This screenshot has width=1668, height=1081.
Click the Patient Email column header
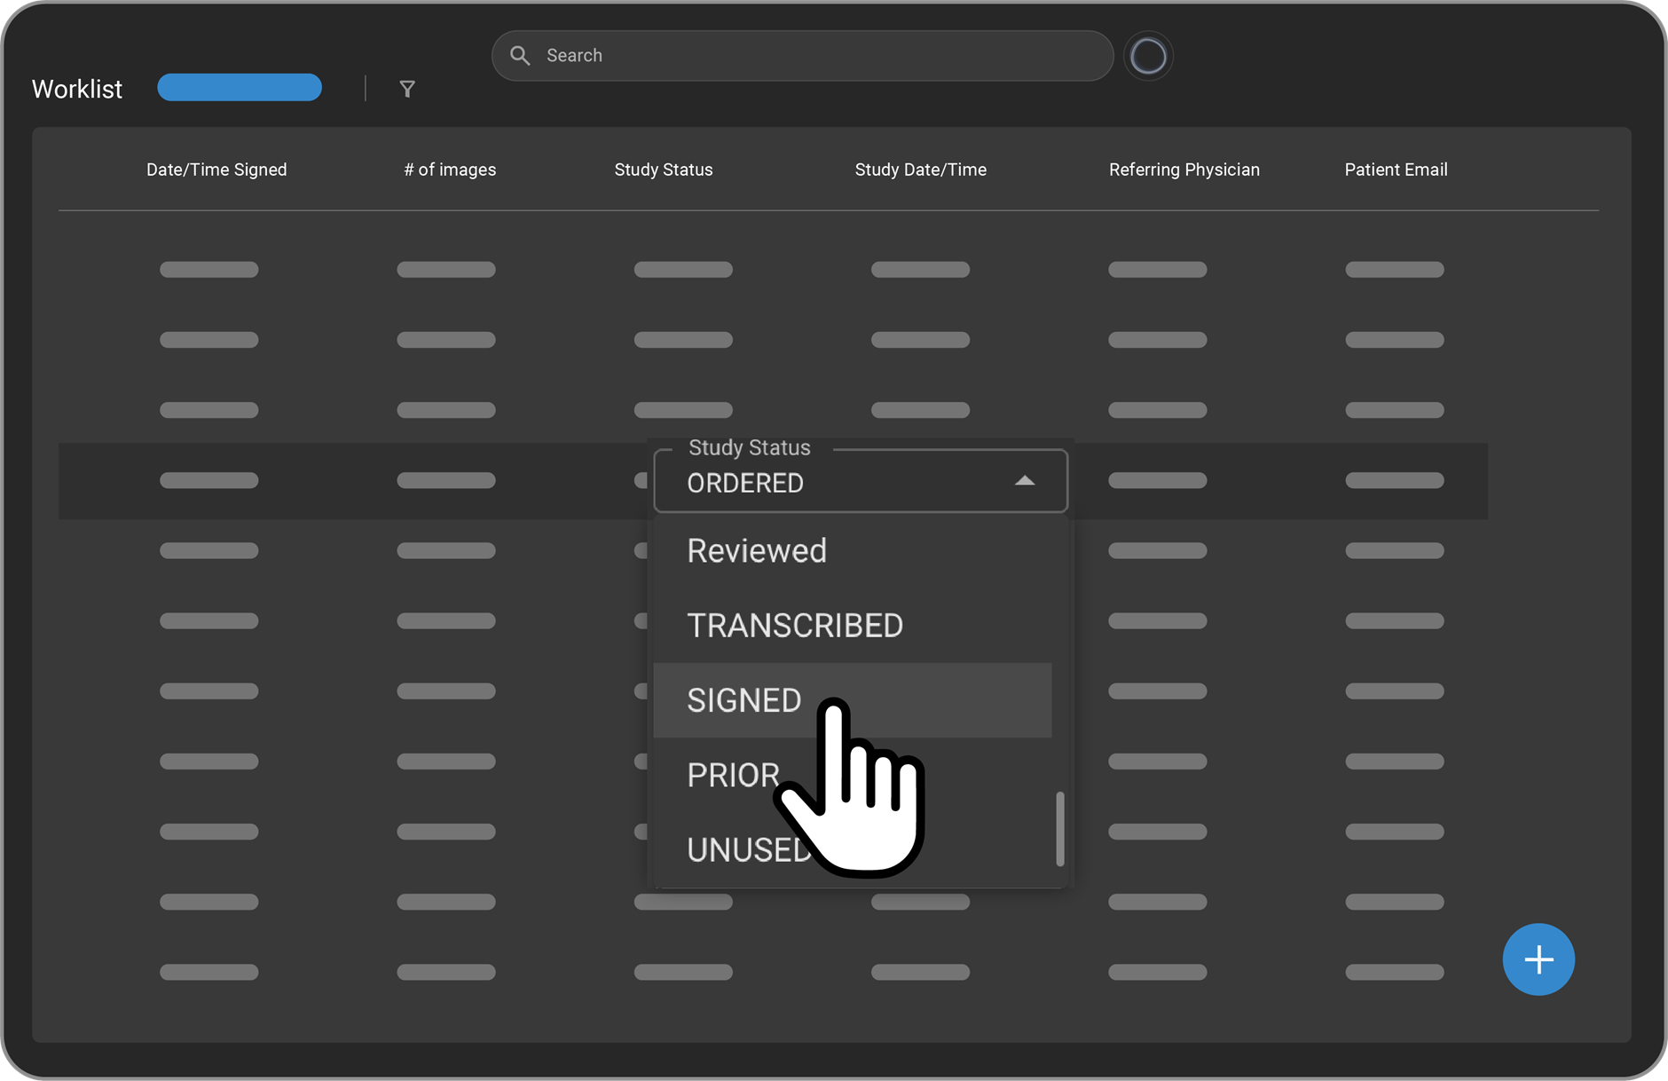tap(1396, 170)
